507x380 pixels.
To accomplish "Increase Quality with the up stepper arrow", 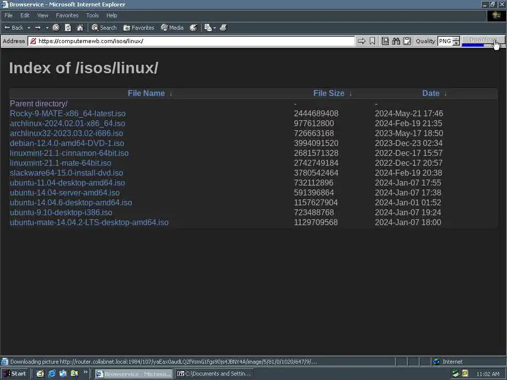I will pos(456,39).
